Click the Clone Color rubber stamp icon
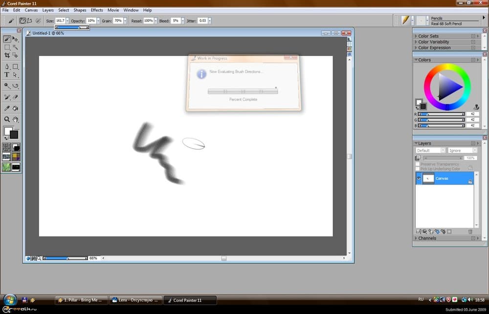This screenshot has width=489, height=314. (x=476, y=107)
